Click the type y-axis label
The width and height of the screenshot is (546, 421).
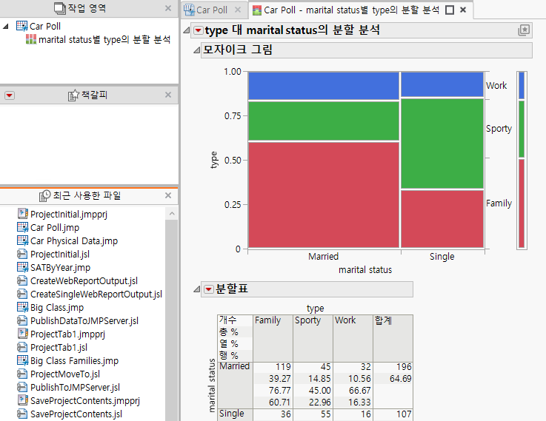[213, 160]
